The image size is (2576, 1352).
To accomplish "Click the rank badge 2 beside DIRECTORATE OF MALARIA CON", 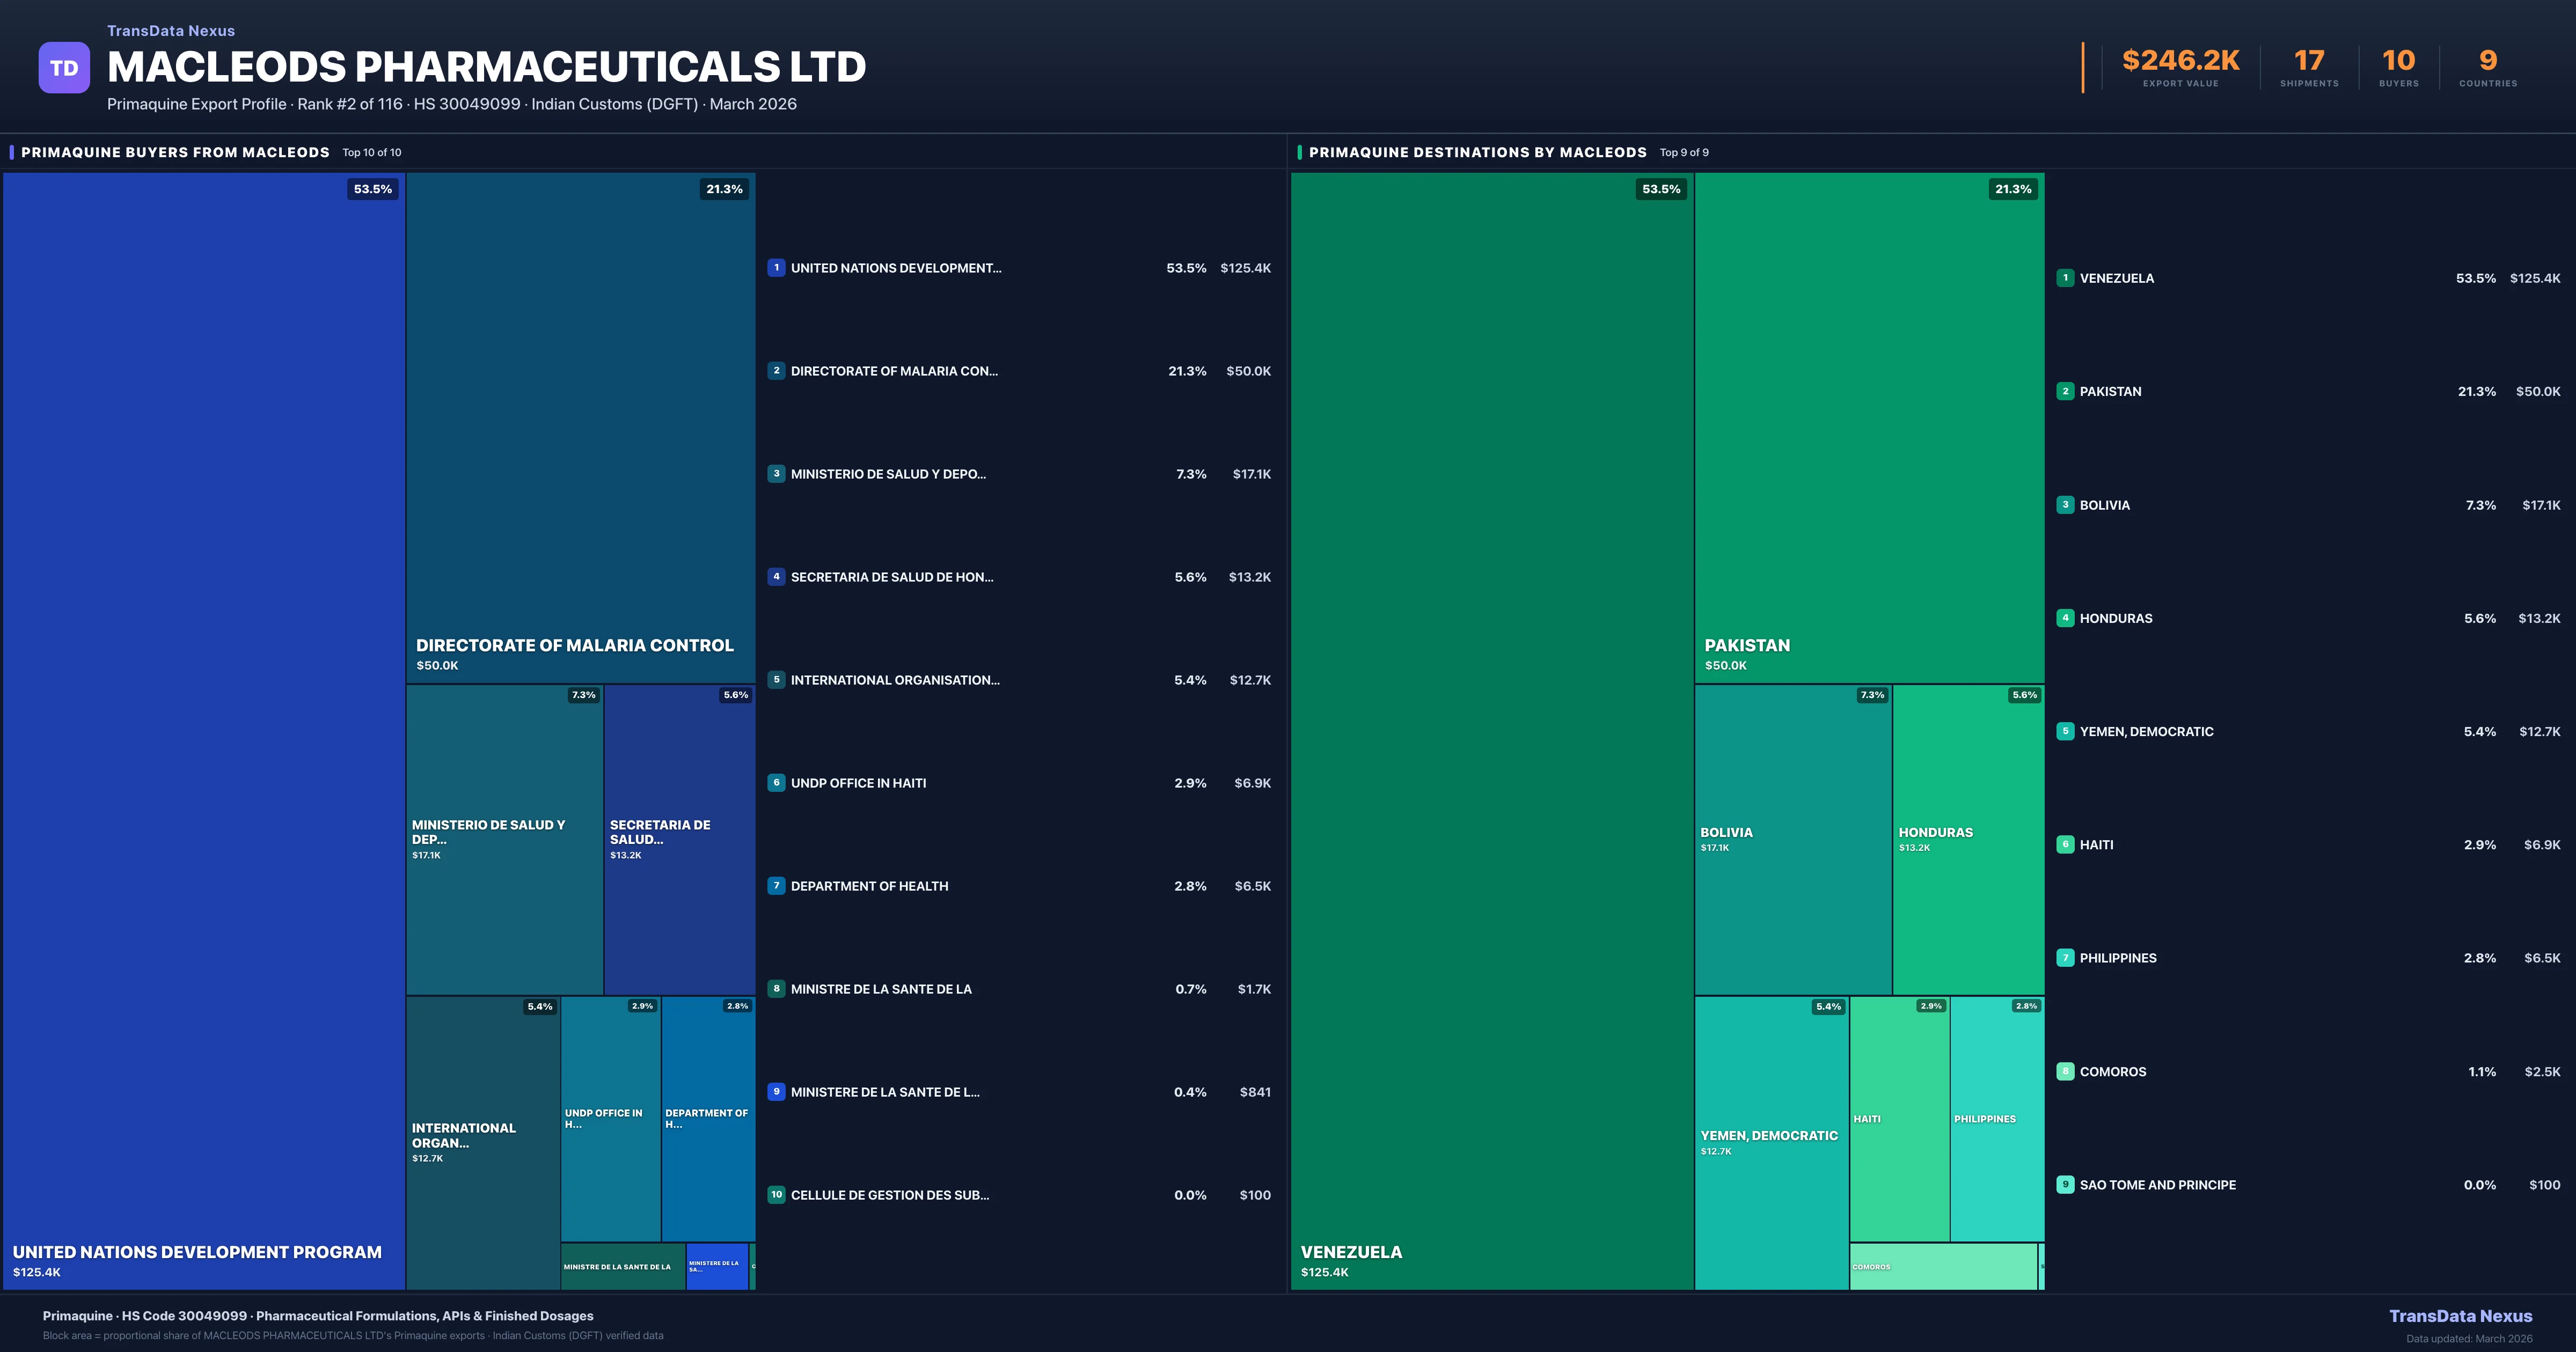I will (777, 371).
